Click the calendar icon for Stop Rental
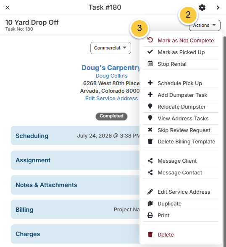Screen dimensions: 226x247 (x=150, y=64)
